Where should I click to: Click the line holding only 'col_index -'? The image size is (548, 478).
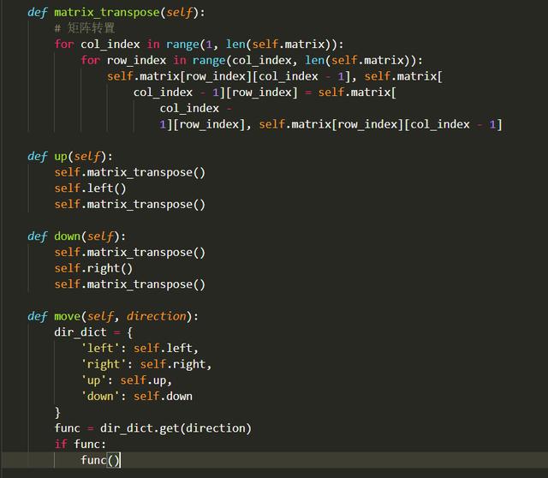point(196,109)
